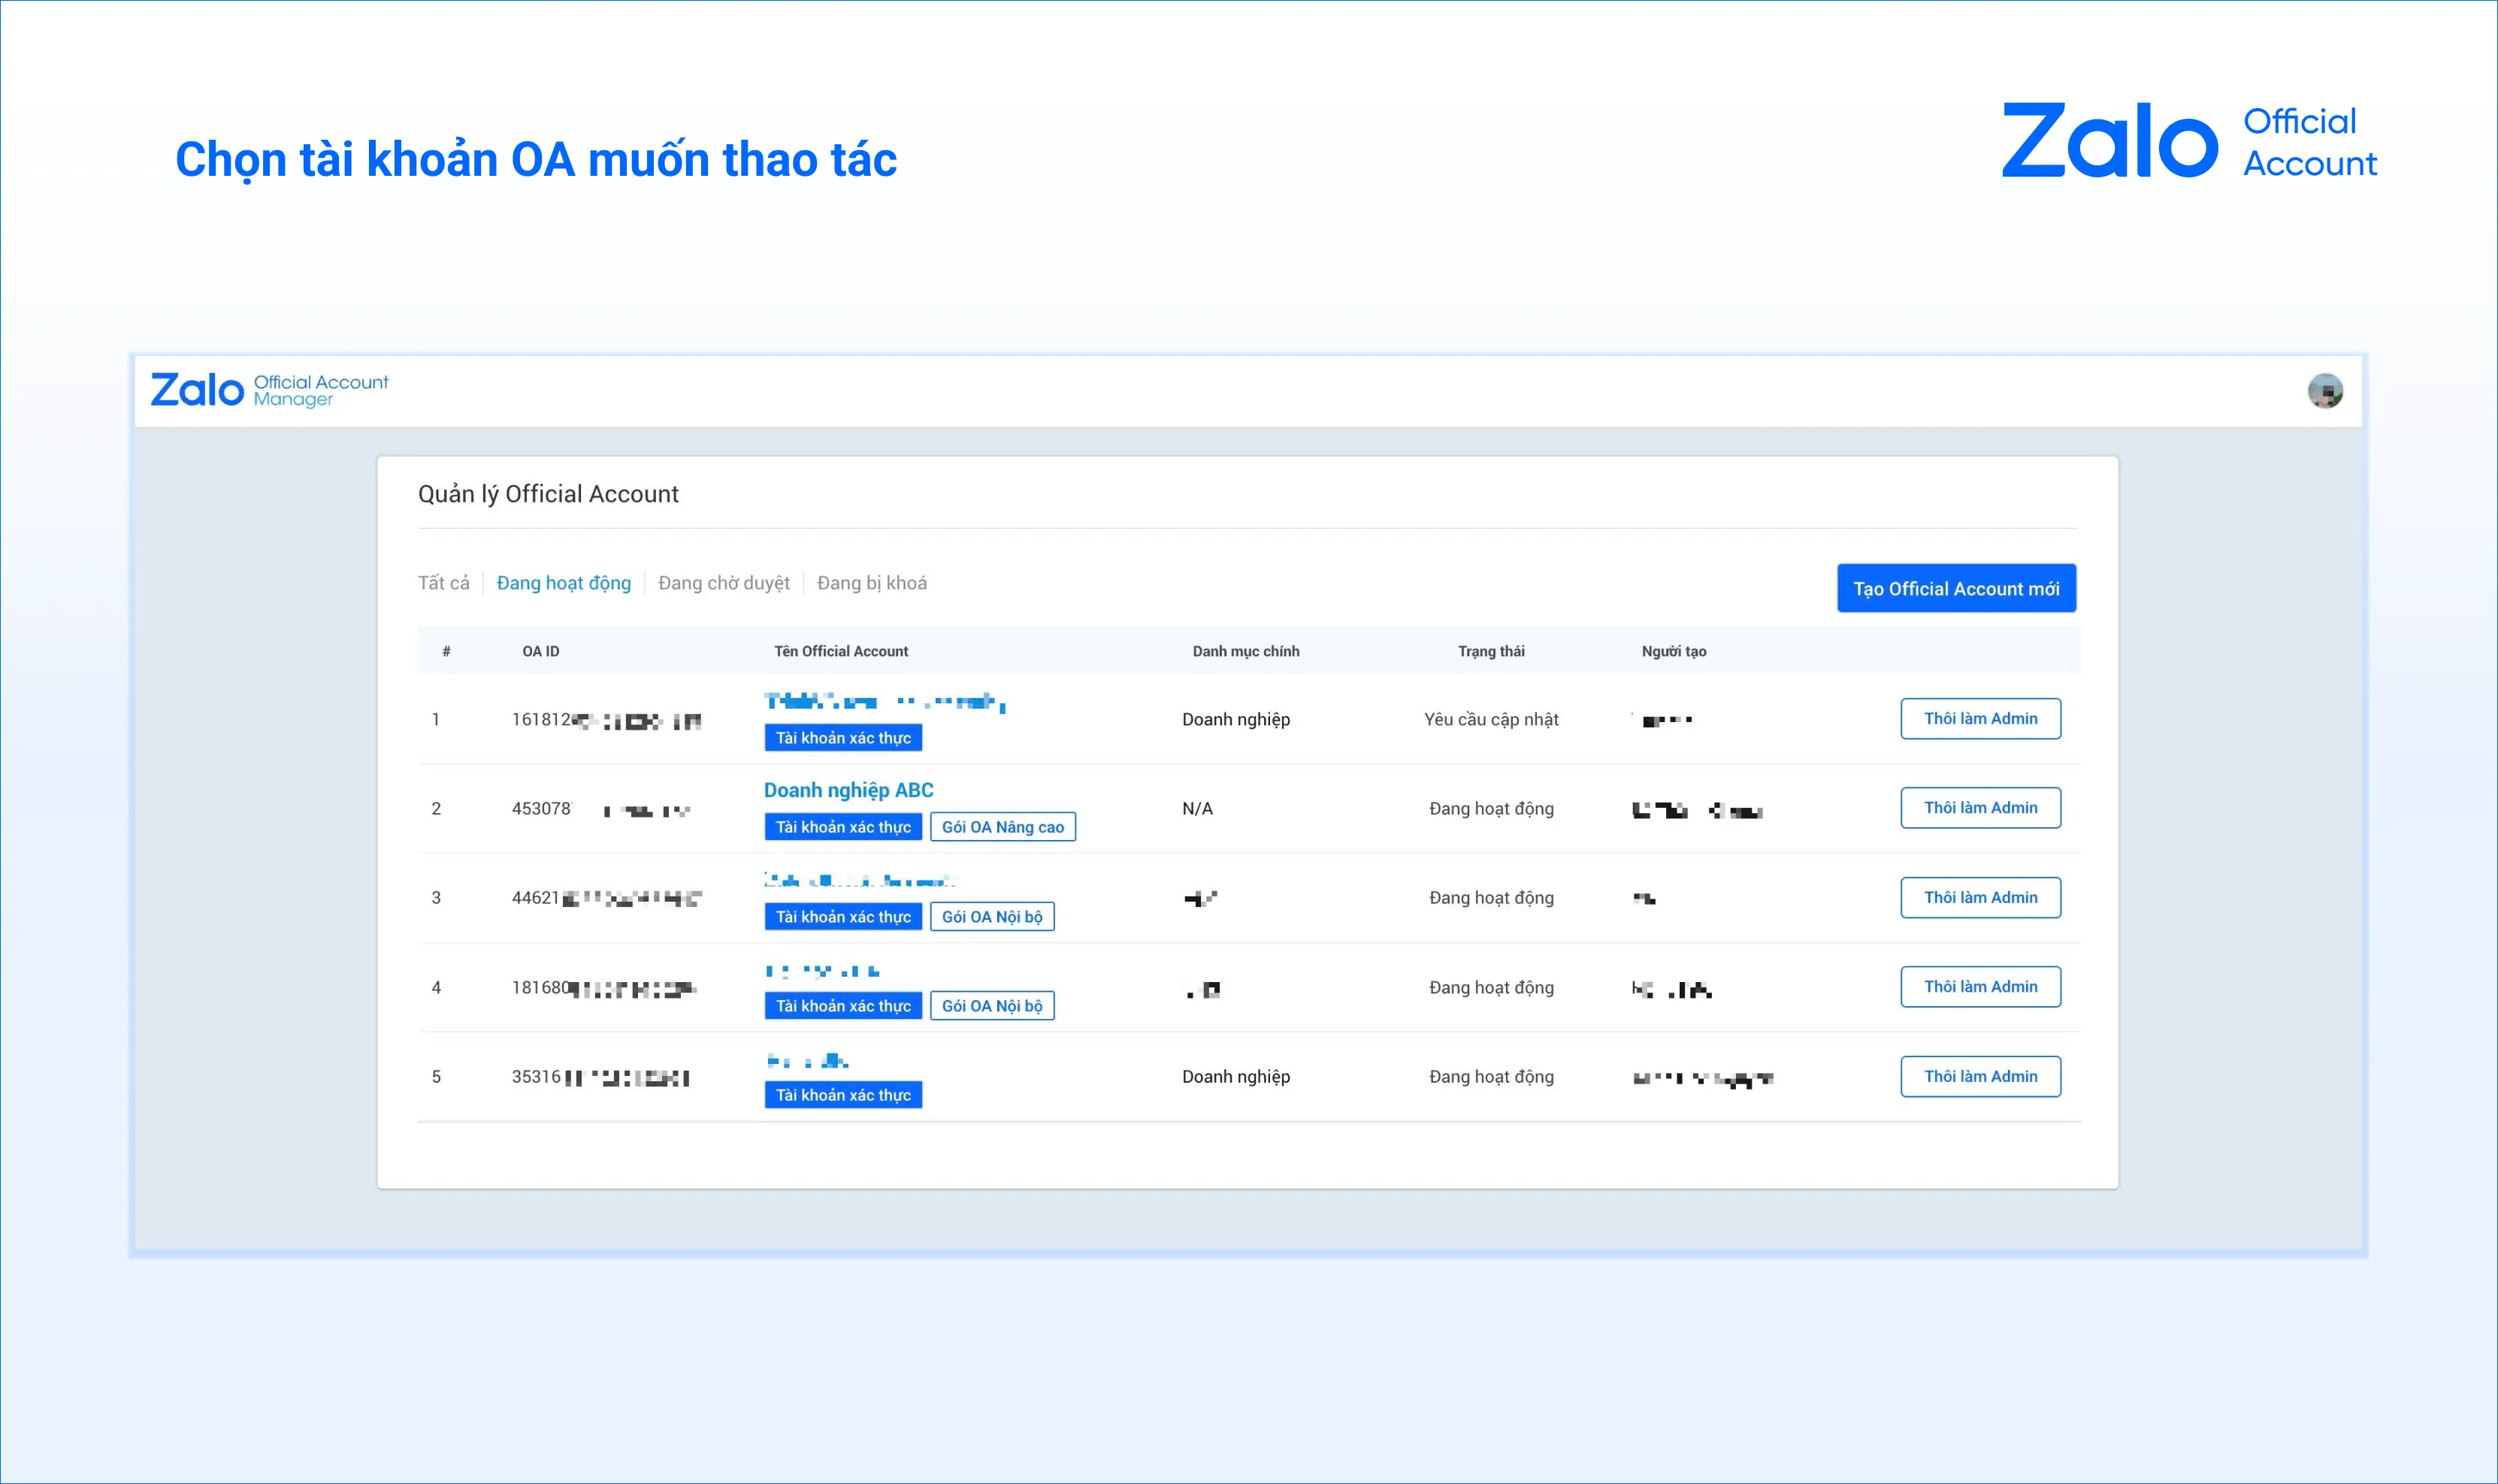The image size is (2498, 1484).
Task: Click "Thôi làm Admin" for row 5
Action: click(x=1980, y=1077)
